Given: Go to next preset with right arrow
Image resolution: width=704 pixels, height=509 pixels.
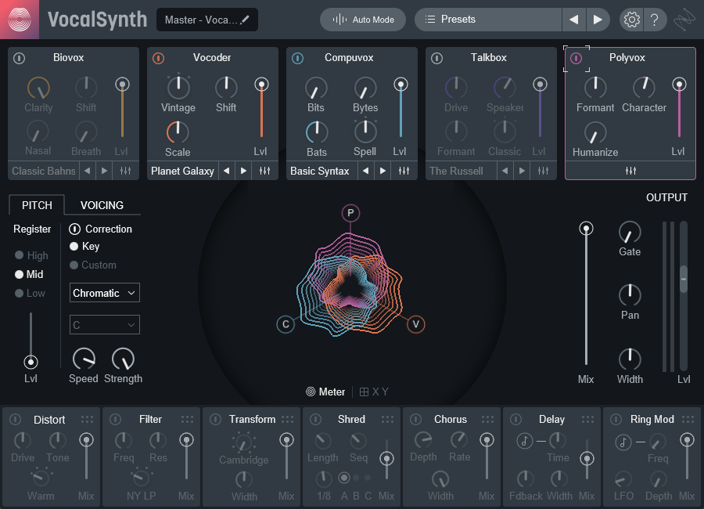Looking at the screenshot, I should click(x=597, y=20).
